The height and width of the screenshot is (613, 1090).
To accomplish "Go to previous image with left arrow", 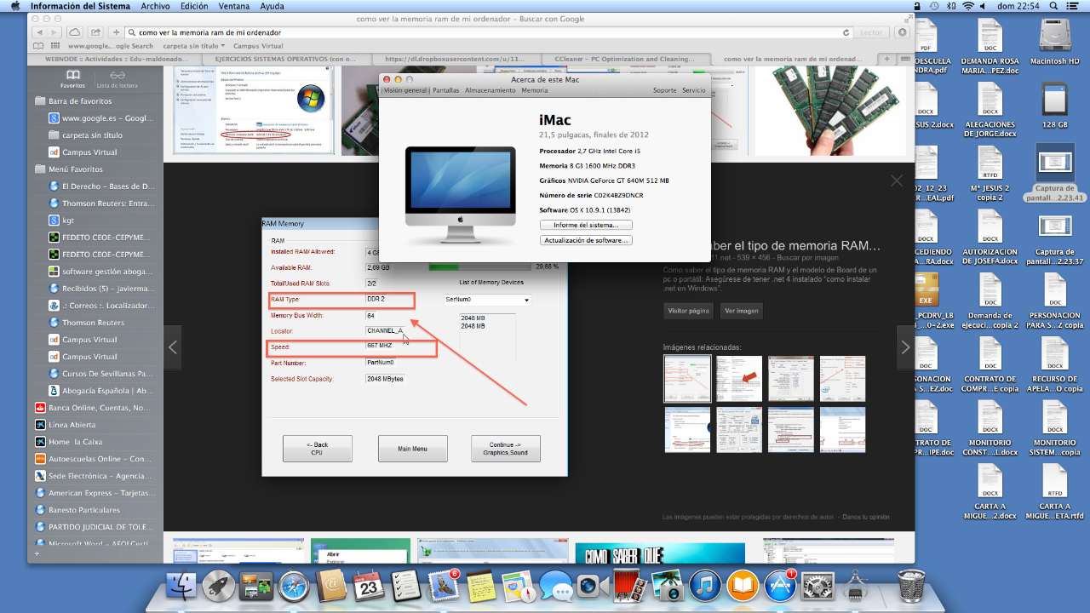I will tap(172, 347).
